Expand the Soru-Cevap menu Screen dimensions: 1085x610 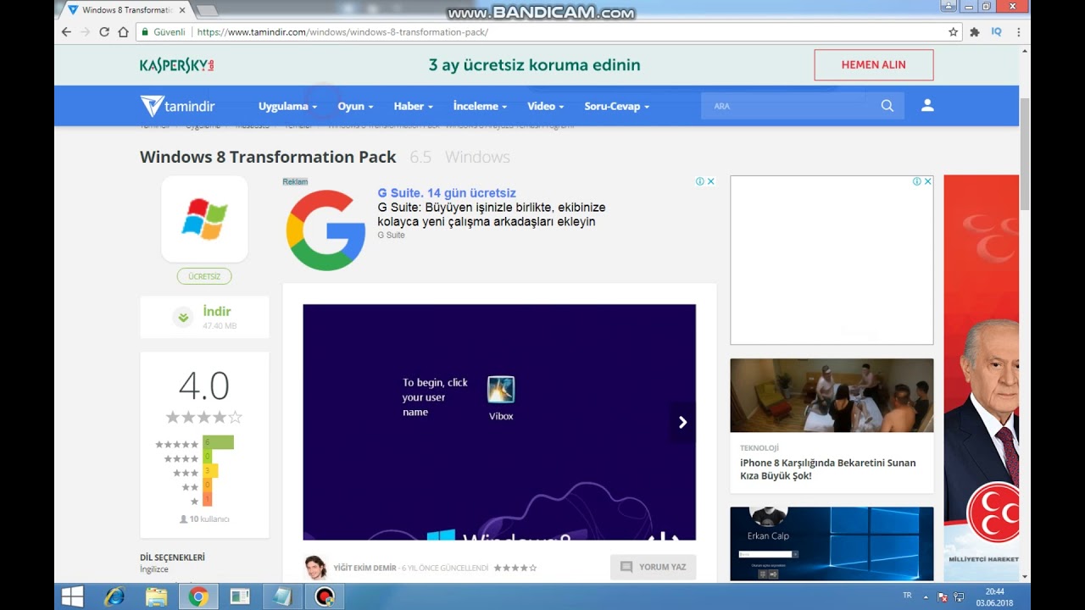tap(616, 106)
